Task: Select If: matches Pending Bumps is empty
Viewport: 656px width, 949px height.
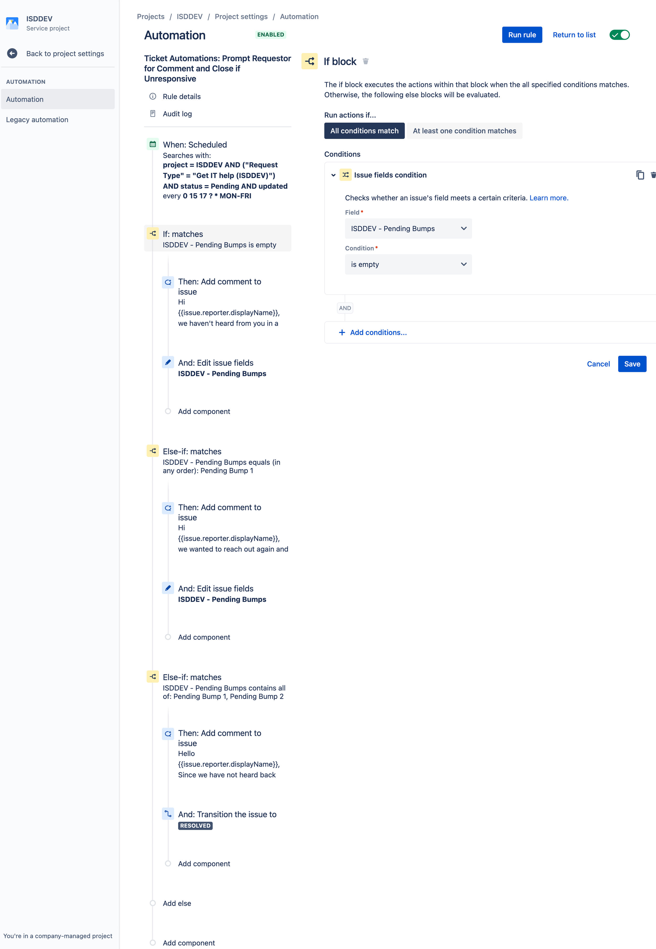Action: coord(218,239)
